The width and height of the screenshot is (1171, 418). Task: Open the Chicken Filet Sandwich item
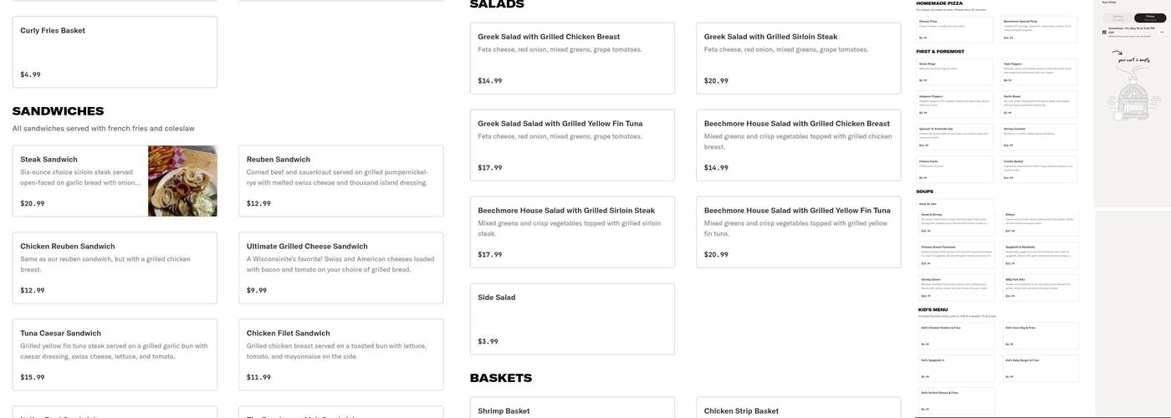[x=340, y=354]
